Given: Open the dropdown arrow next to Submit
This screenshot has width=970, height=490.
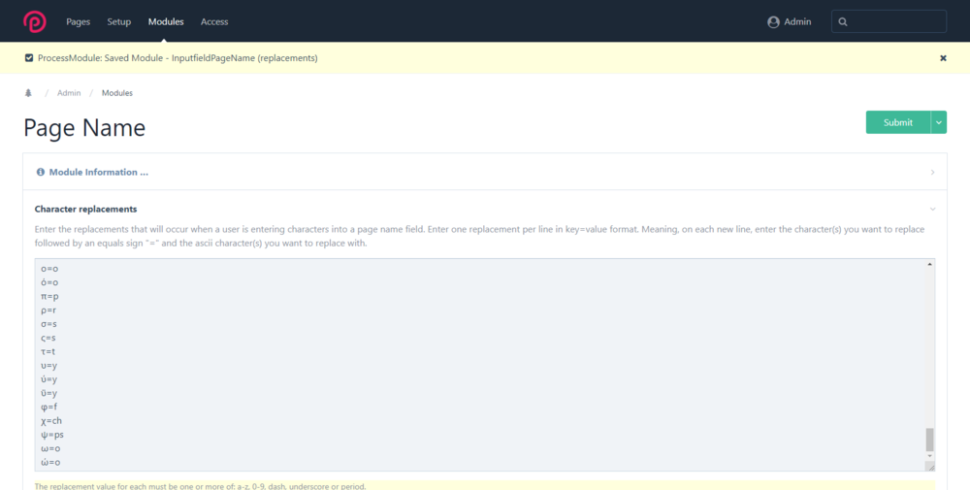Looking at the screenshot, I should (x=939, y=122).
